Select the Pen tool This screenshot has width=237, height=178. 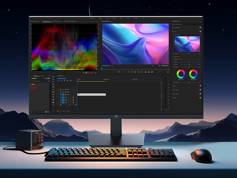click(53, 100)
